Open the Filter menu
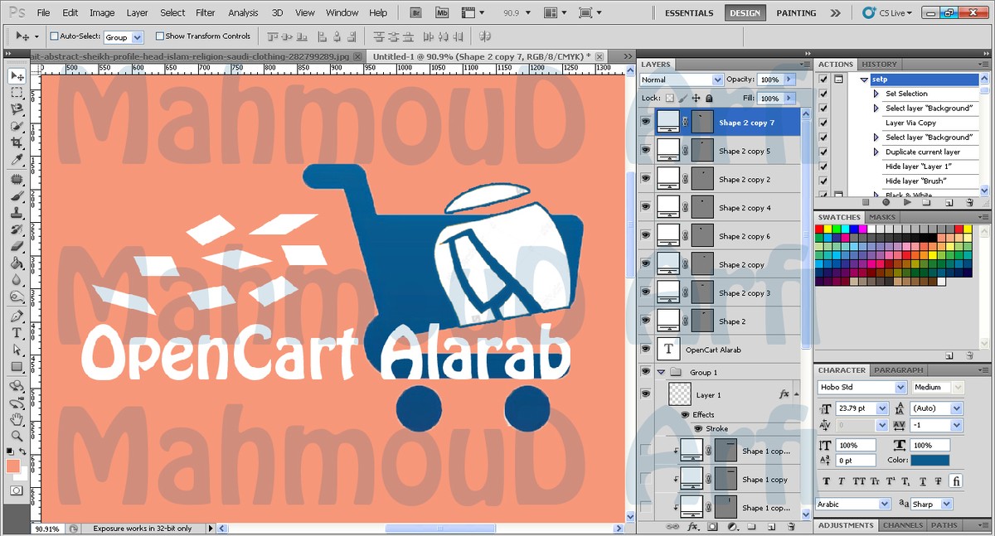The height and width of the screenshot is (536, 995). 206,13
